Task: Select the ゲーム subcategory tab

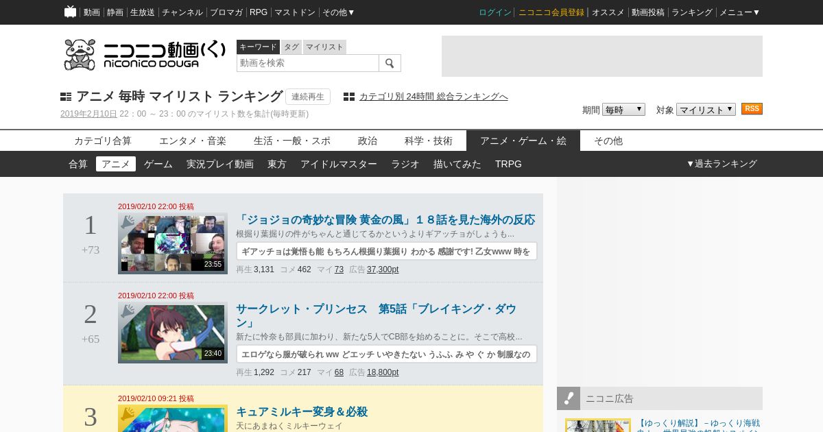Action: pyautogui.click(x=158, y=164)
